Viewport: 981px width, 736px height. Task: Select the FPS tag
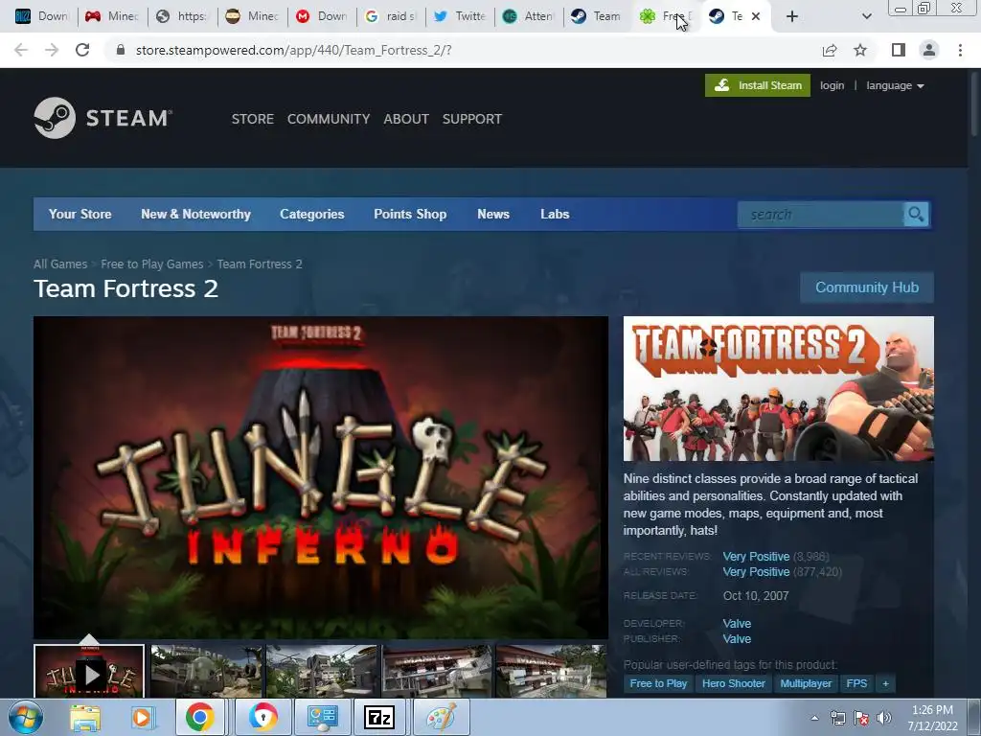(856, 683)
